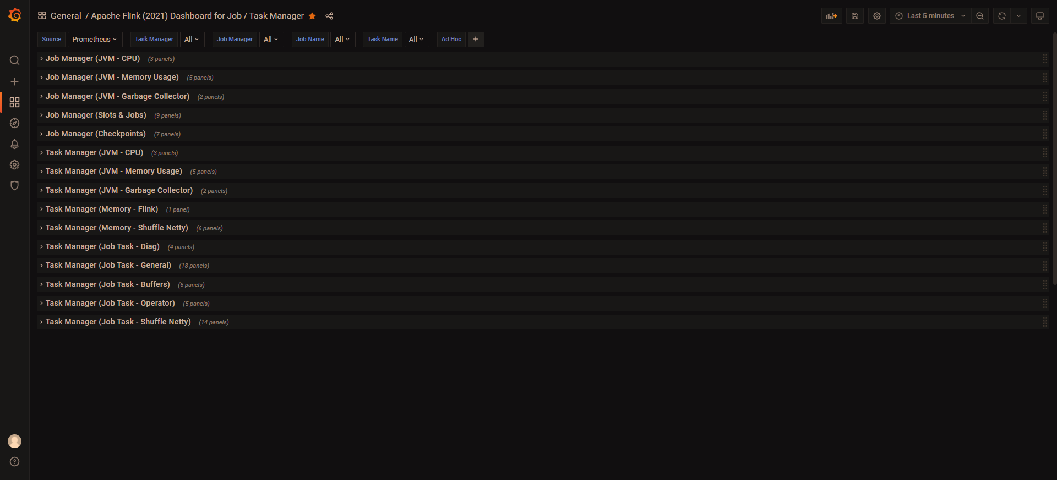Click the (14 panels) count text
This screenshot has width=1057, height=480.
click(x=214, y=322)
